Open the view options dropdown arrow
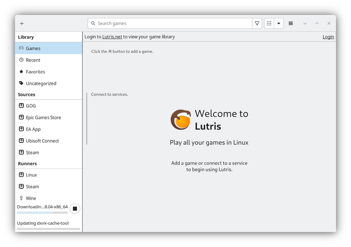351x247 pixels. pyautogui.click(x=279, y=23)
